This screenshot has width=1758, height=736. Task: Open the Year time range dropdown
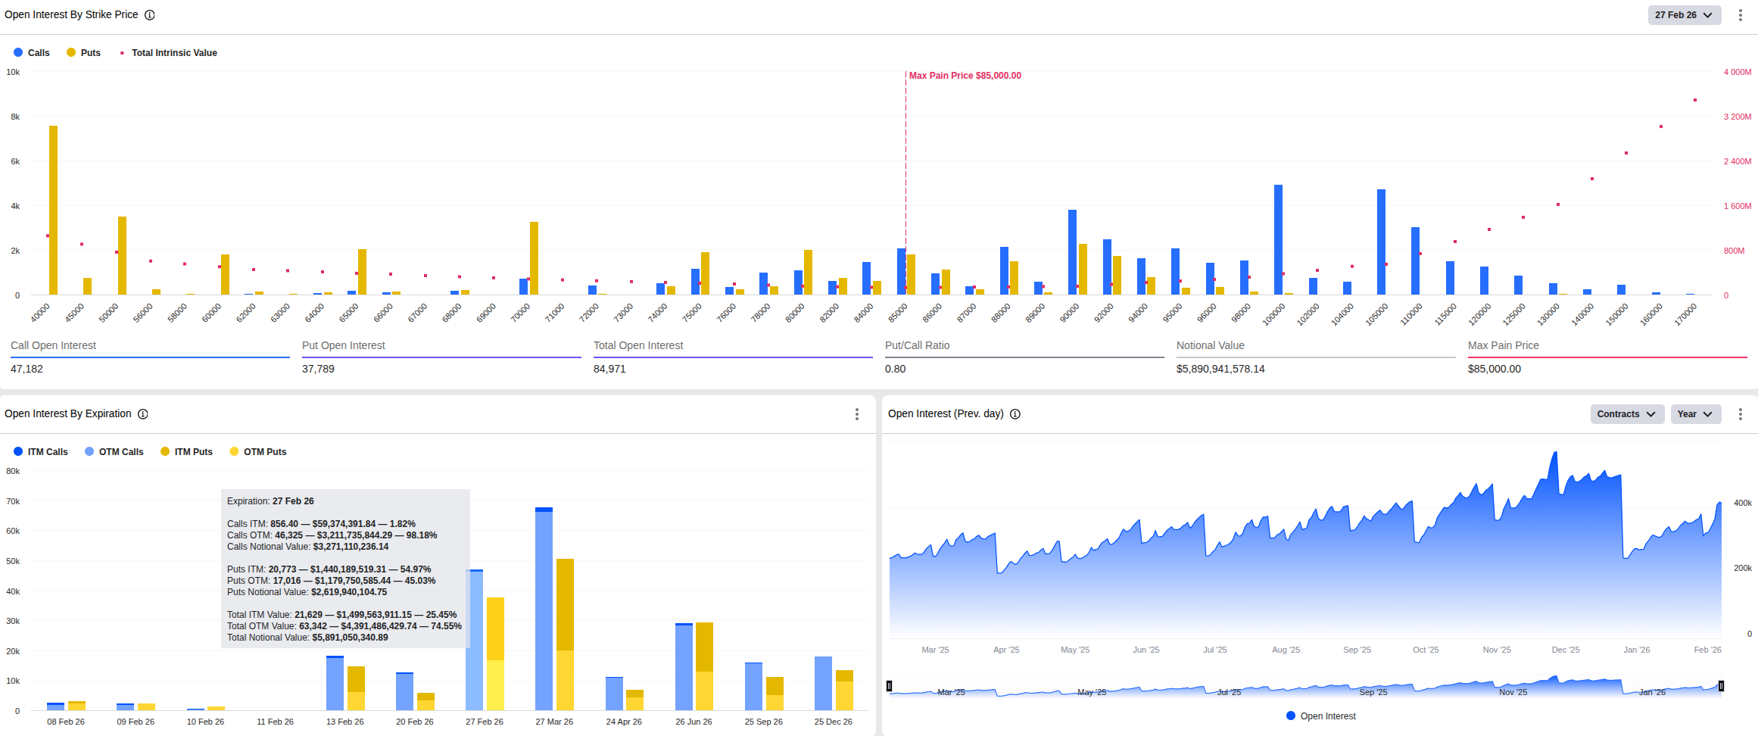[1695, 414]
